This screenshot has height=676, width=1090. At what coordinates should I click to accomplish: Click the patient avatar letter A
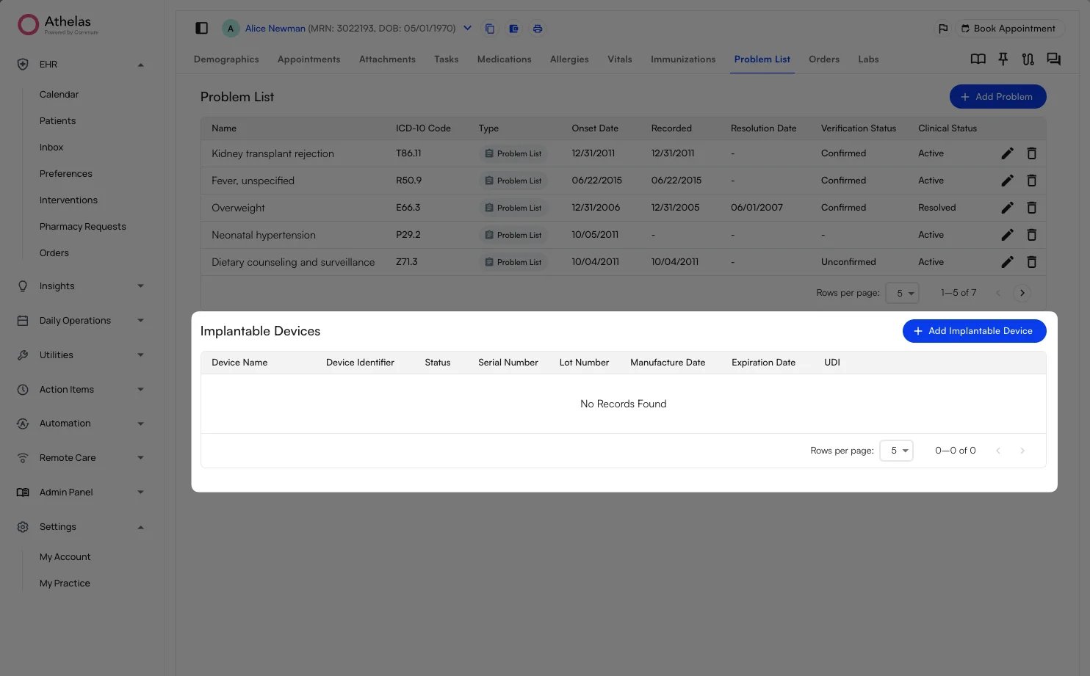click(231, 29)
